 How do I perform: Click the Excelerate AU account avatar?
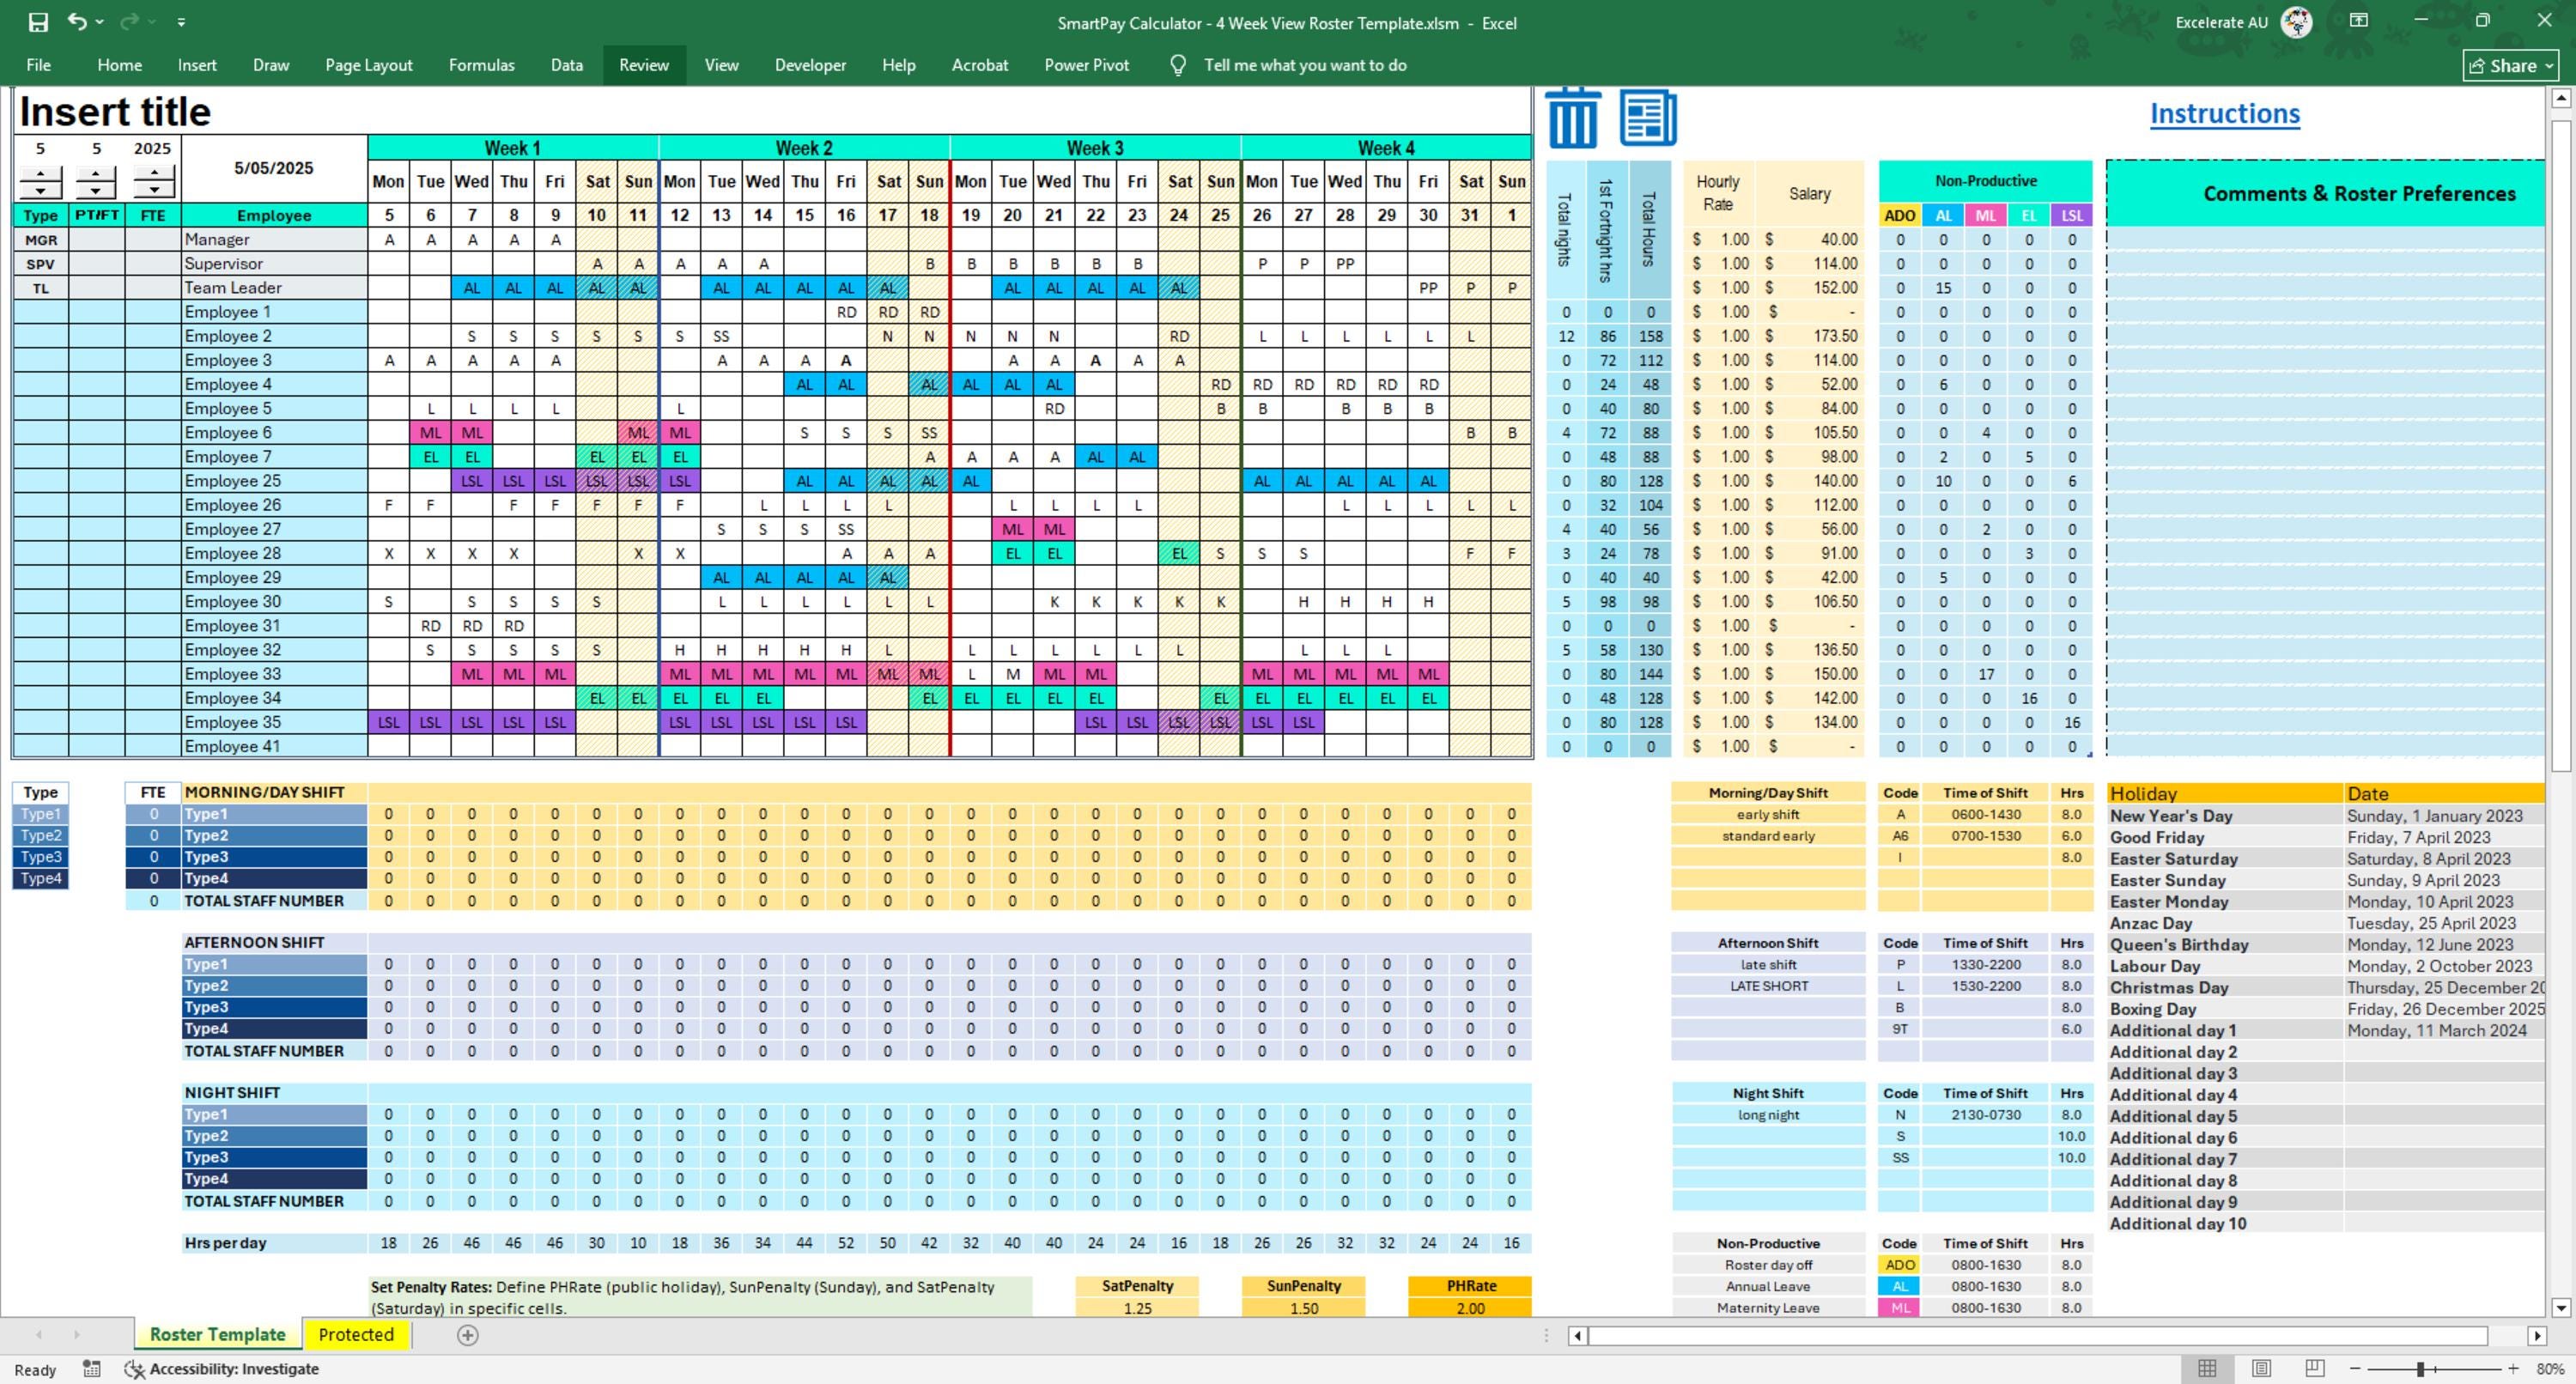click(2296, 21)
